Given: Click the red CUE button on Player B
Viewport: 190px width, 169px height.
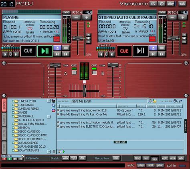Looking at the screenshot, I should 124,51.
